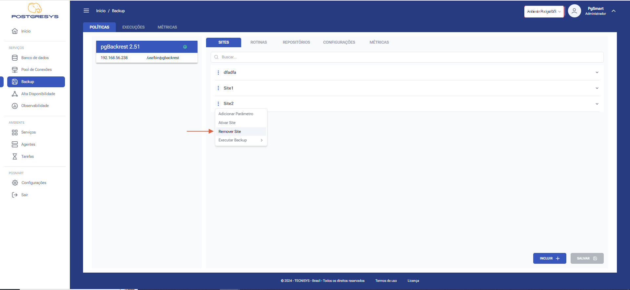The height and width of the screenshot is (290, 630).
Task: Open Termos de uso link
Action: [386, 281]
